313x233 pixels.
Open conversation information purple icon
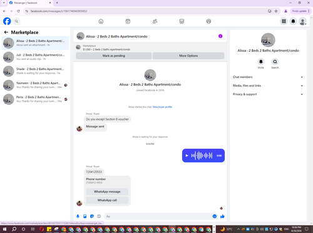220,36
